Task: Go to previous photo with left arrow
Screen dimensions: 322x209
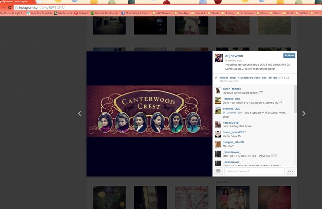Action: point(79,113)
